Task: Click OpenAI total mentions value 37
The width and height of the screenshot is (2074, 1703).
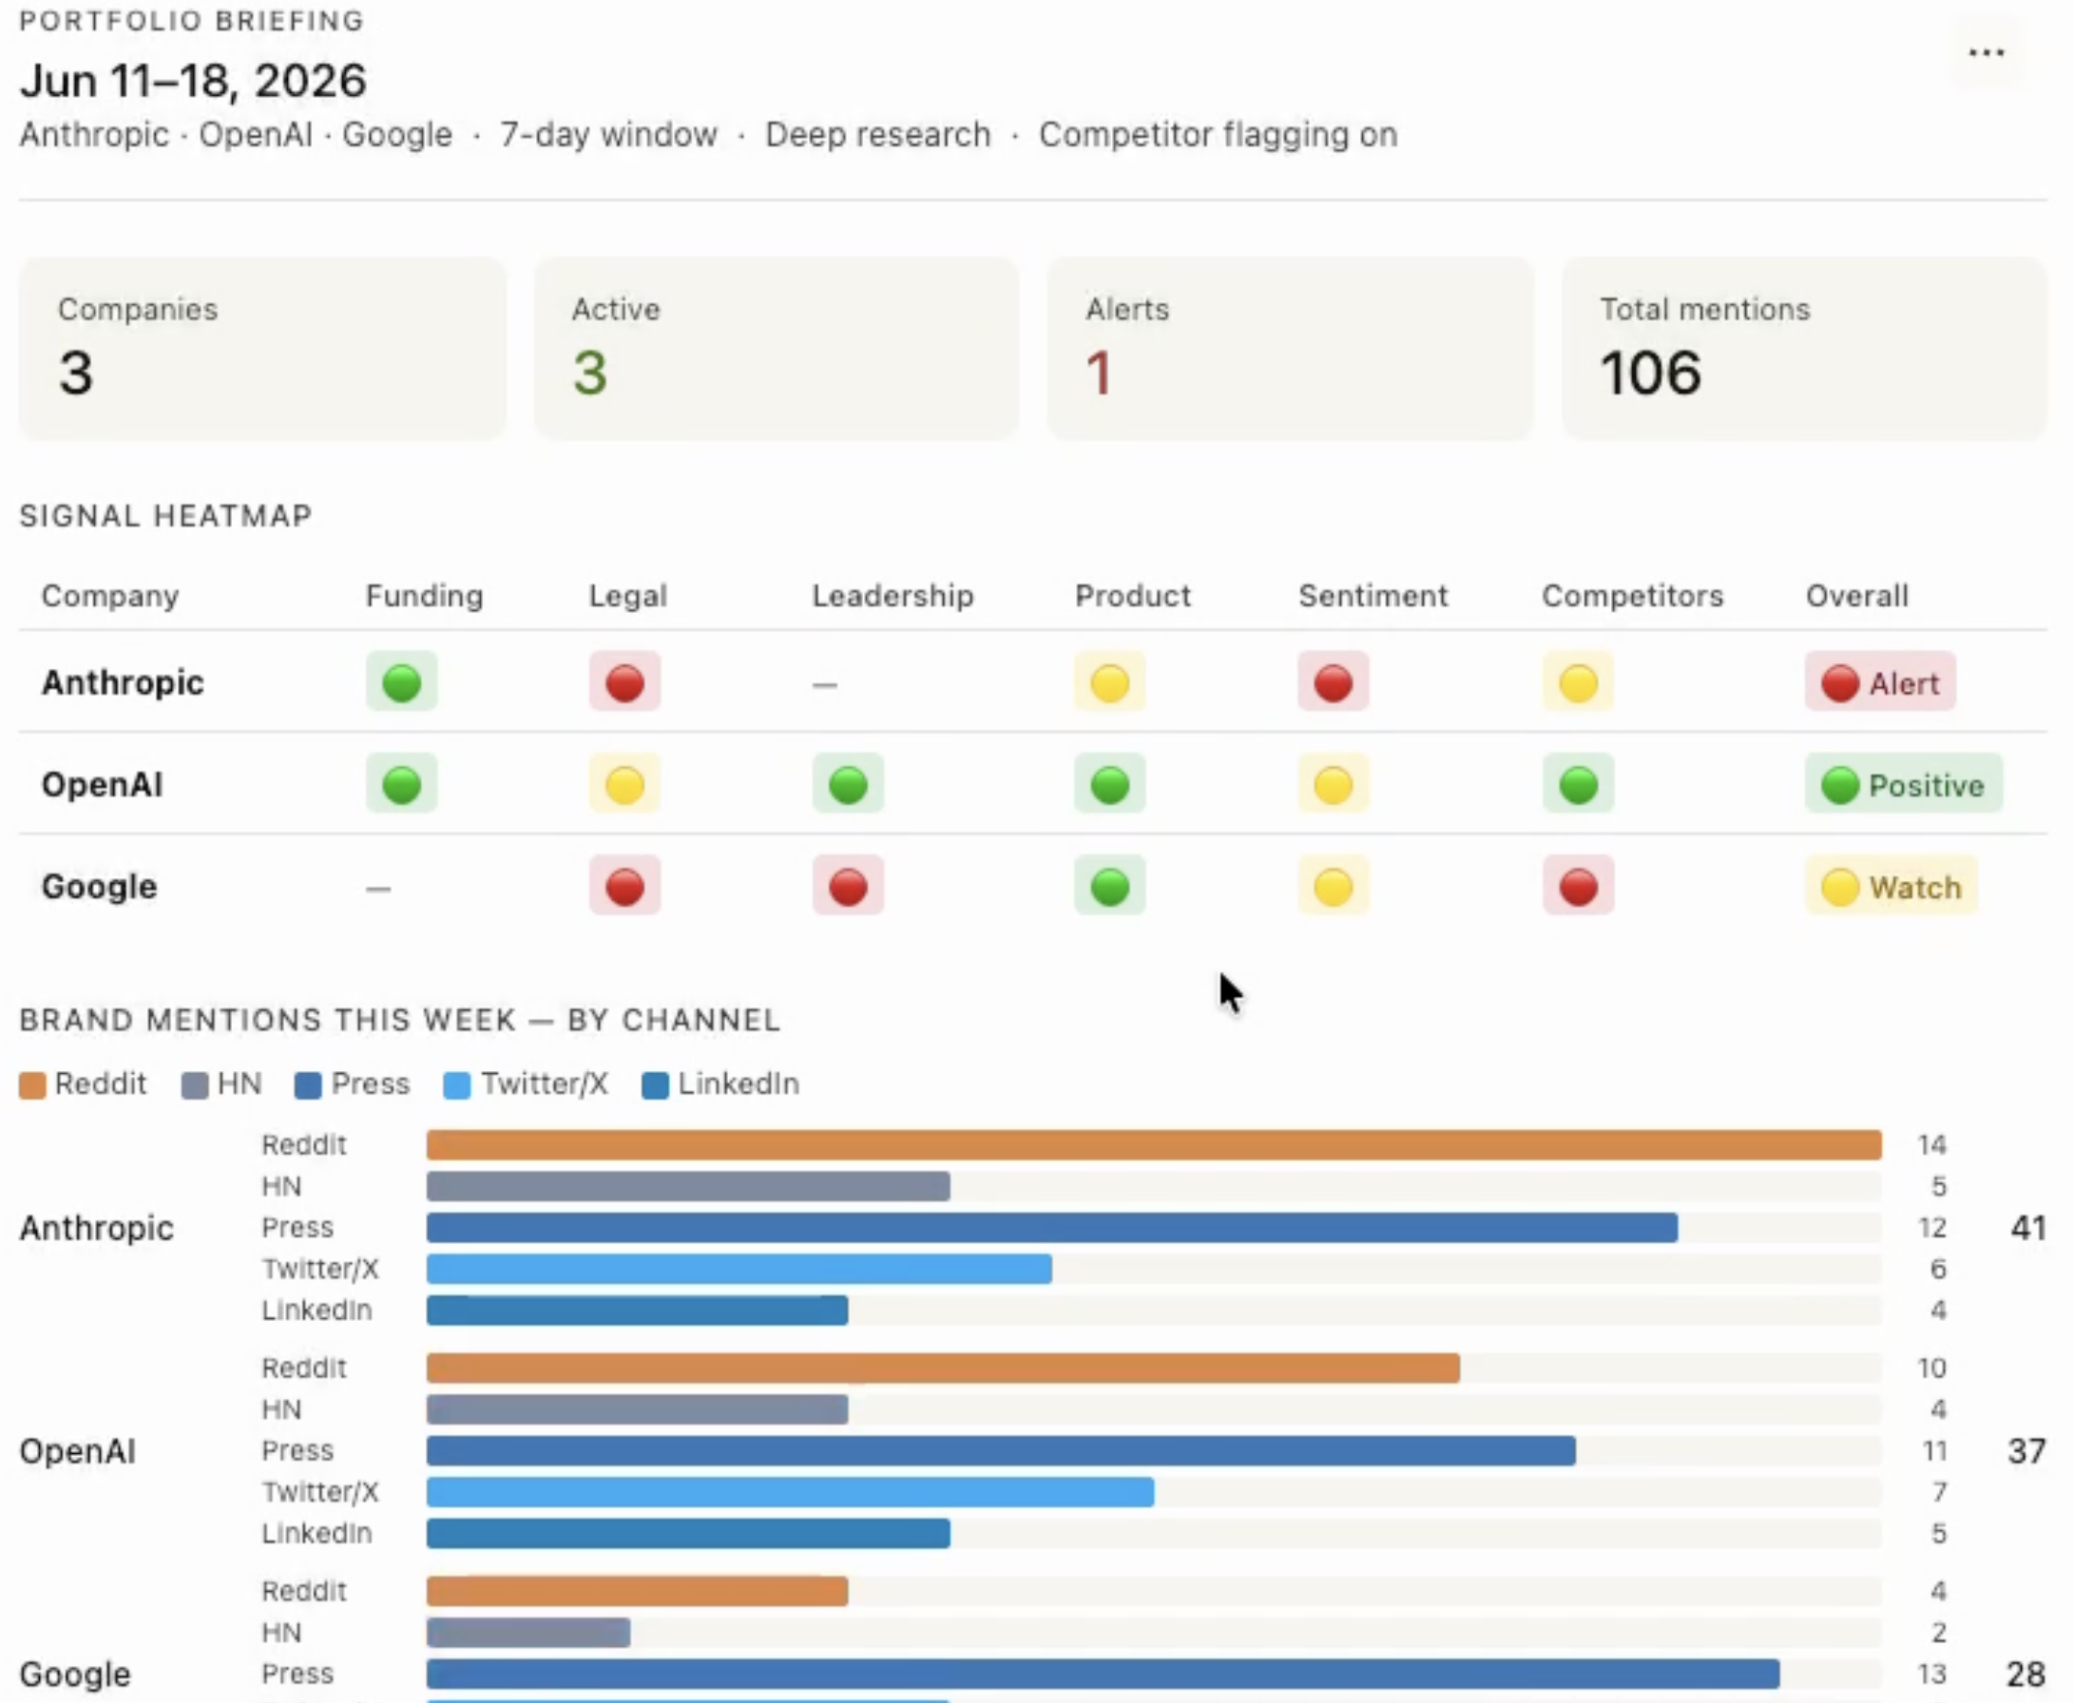Action: 2026,1450
